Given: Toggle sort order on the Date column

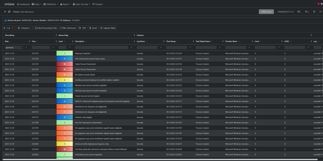Looking at the screenshot, I should (x=10, y=41).
